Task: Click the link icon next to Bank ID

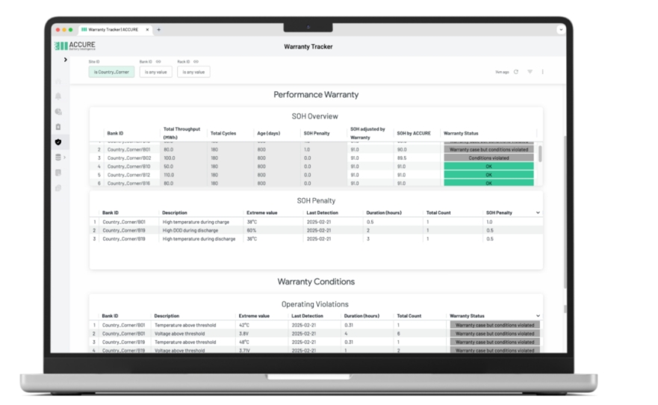Action: pyautogui.click(x=158, y=61)
